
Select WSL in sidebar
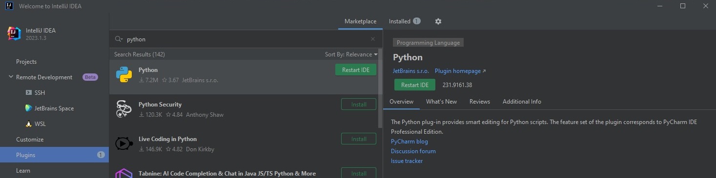40,124
